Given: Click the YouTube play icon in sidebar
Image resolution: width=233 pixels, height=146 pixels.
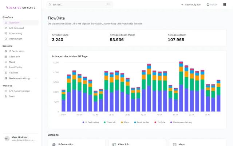Looking at the screenshot, I should click(6, 73).
